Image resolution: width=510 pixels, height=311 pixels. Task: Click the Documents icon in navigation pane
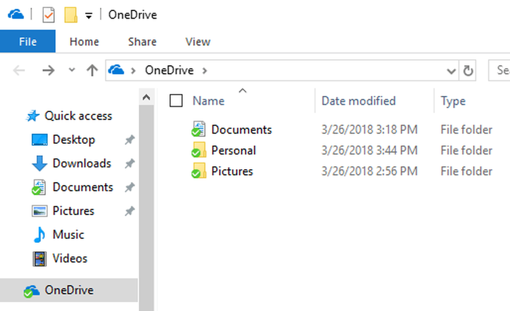tap(39, 188)
